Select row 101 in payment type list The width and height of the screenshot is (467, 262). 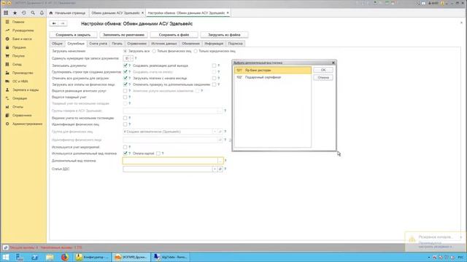[272, 71]
